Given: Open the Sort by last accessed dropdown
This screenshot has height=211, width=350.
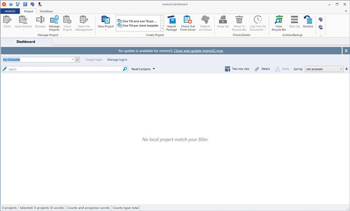Looking at the screenshot, I should [324, 69].
